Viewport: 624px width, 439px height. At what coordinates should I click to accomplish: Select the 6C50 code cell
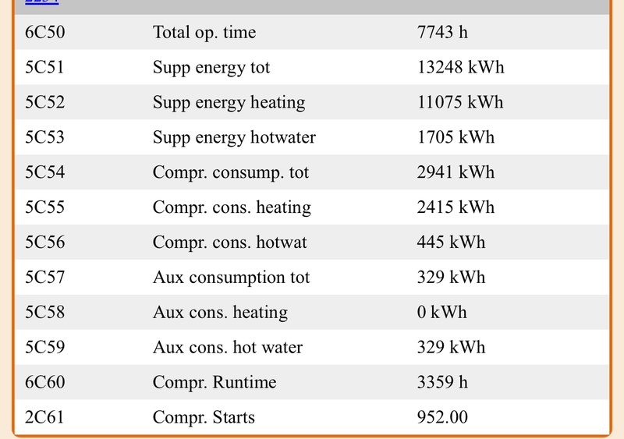point(44,33)
